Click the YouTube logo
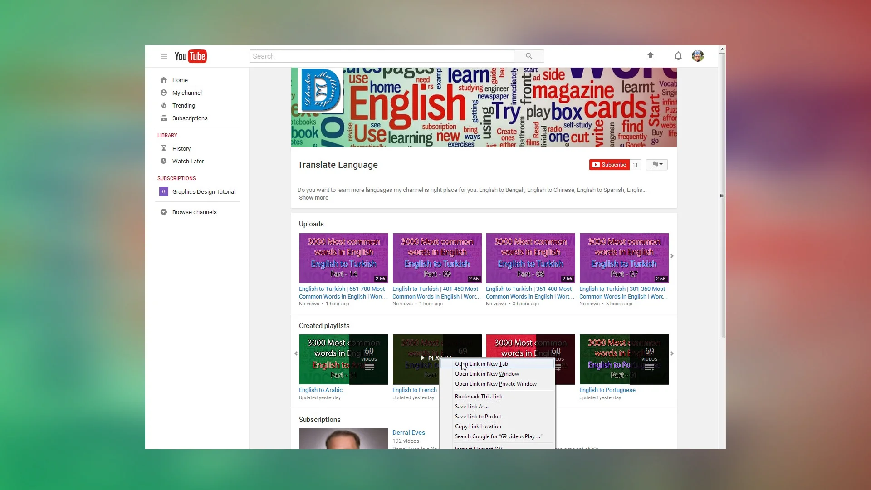 point(191,56)
